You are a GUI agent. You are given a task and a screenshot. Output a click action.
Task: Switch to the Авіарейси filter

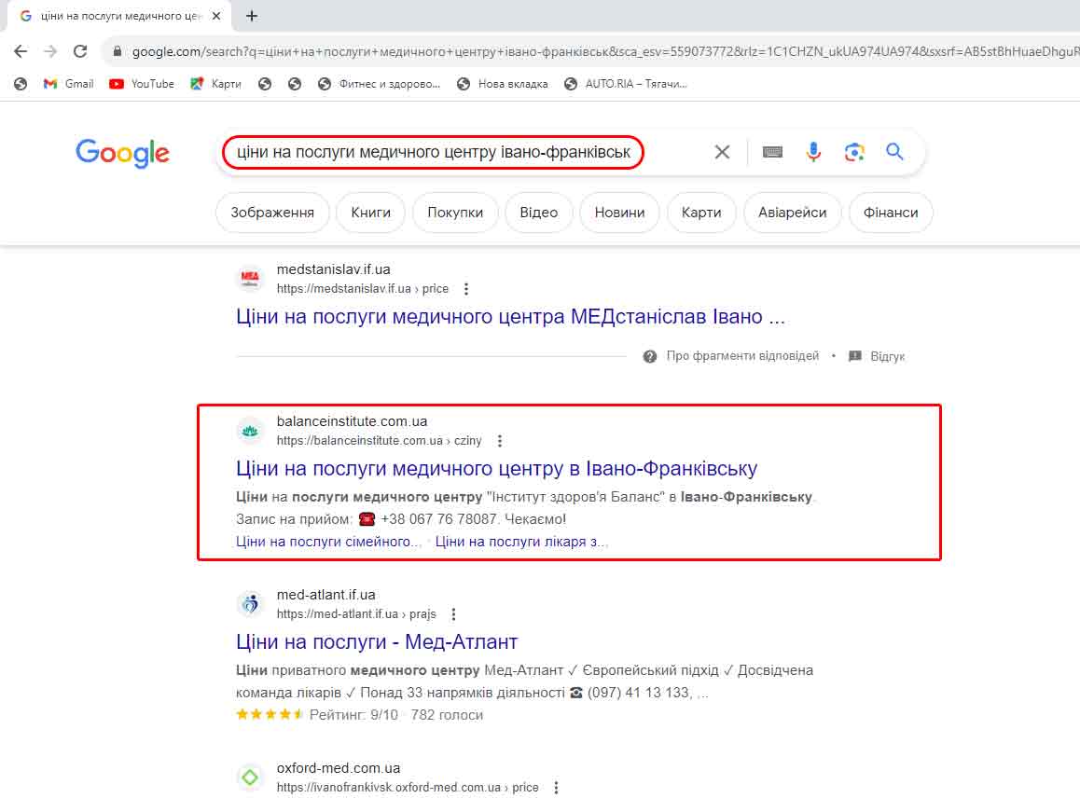click(x=792, y=213)
